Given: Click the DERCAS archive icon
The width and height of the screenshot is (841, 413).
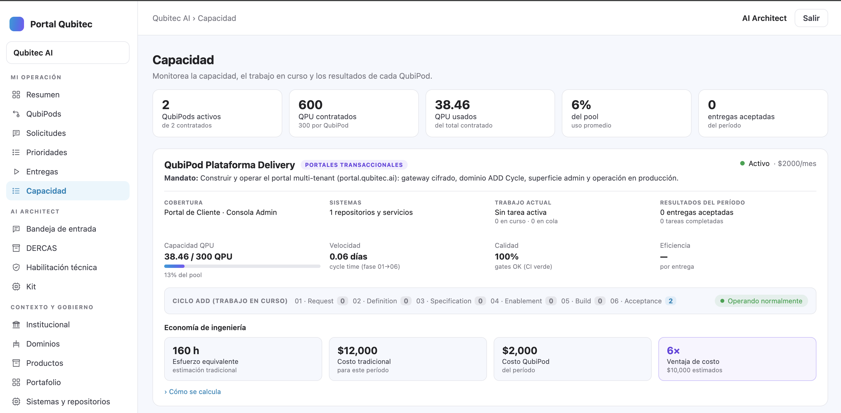Looking at the screenshot, I should coord(16,248).
